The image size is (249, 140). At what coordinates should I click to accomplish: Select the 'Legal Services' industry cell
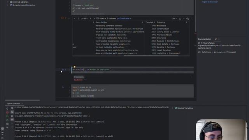click(164, 50)
